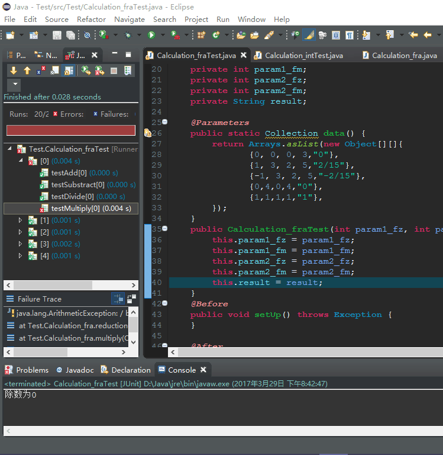The height and width of the screenshot is (455, 443).
Task: Toggle the JUnit Scroll Lock button
Action: [69, 71]
